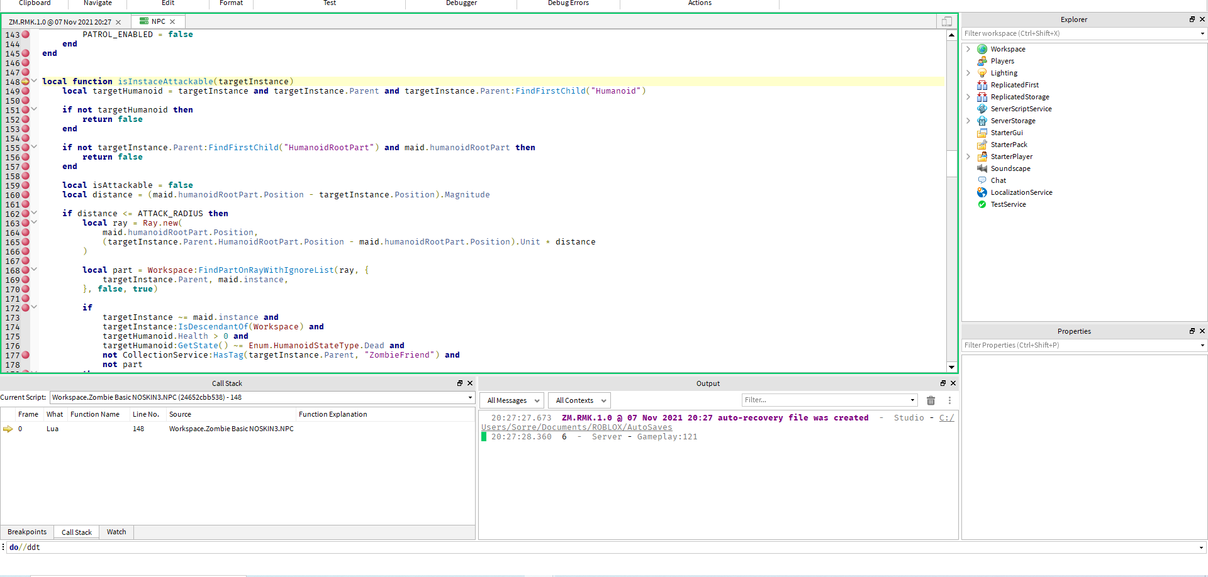Select Workspace icon in Explorer
This screenshot has width=1208, height=577.
(981, 49)
